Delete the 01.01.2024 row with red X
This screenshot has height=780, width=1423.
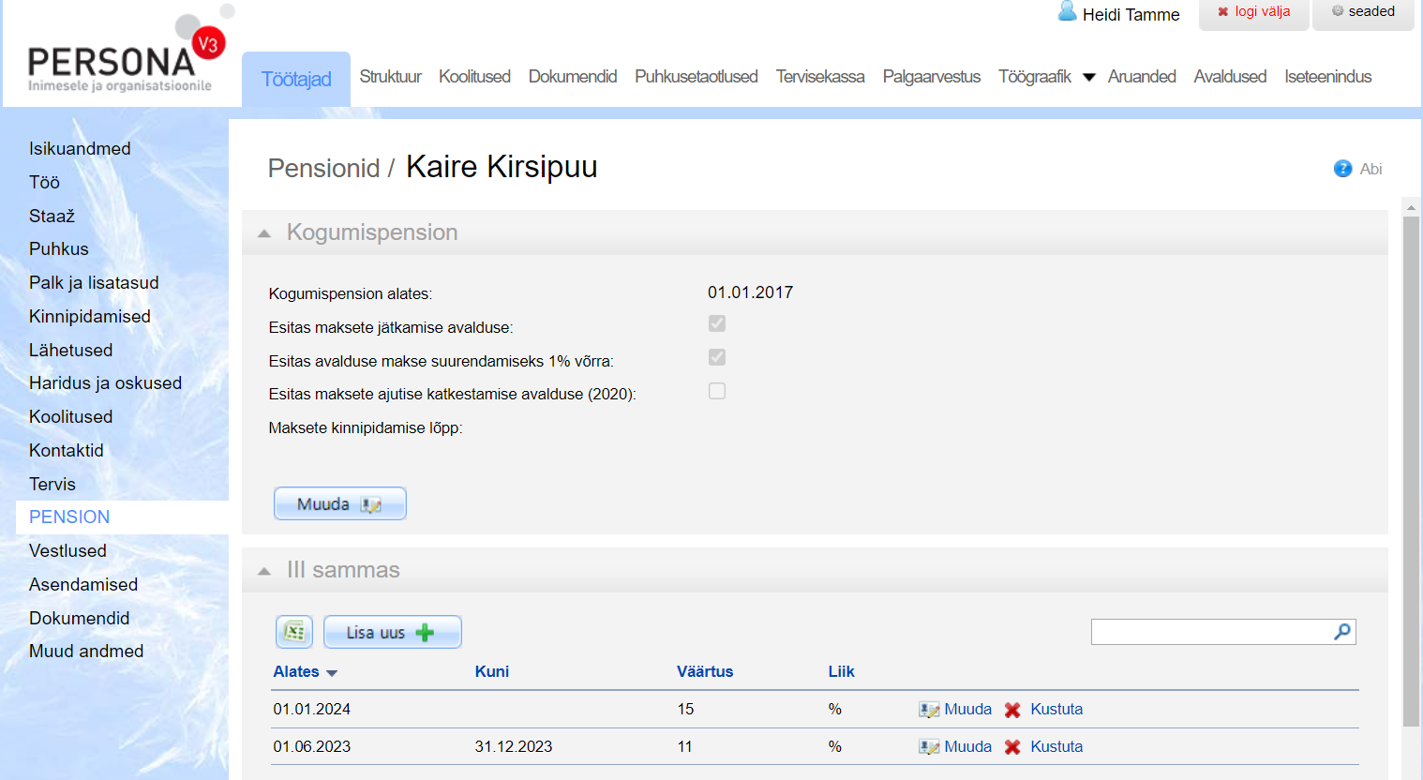tap(1012, 710)
